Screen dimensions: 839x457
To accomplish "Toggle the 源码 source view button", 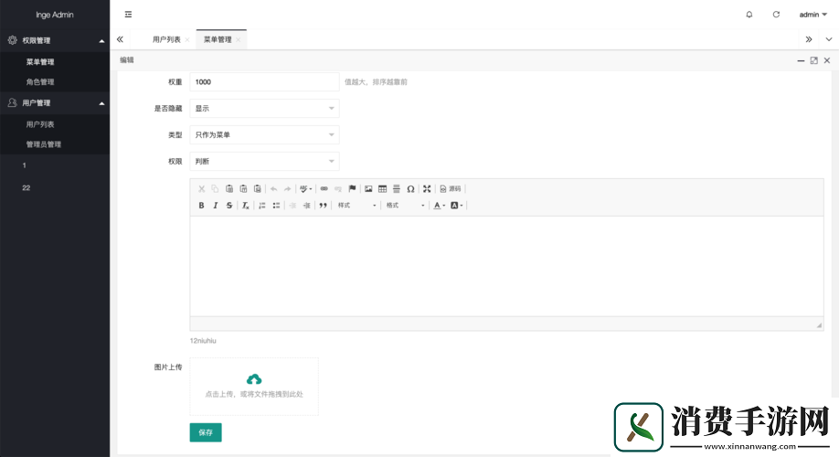I will point(451,189).
